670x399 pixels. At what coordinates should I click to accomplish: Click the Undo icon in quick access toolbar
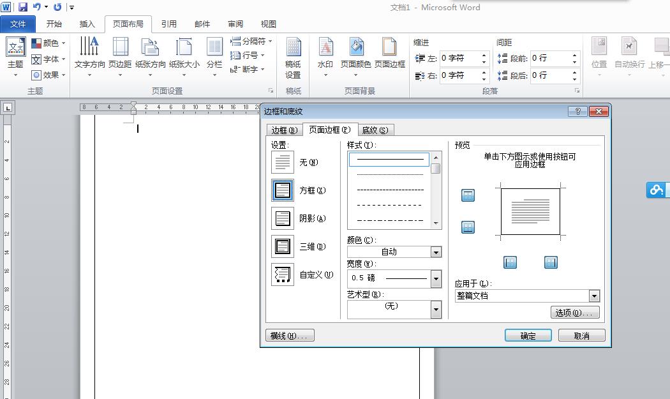(37, 7)
